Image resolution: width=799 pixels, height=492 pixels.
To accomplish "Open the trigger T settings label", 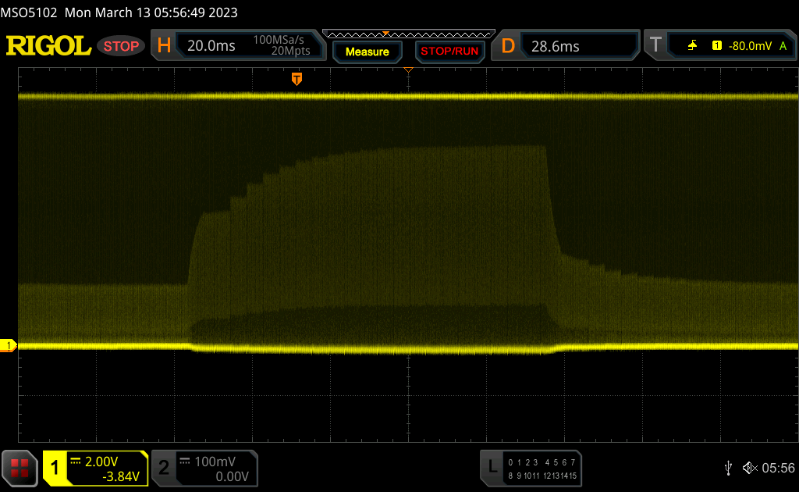I will (655, 45).
